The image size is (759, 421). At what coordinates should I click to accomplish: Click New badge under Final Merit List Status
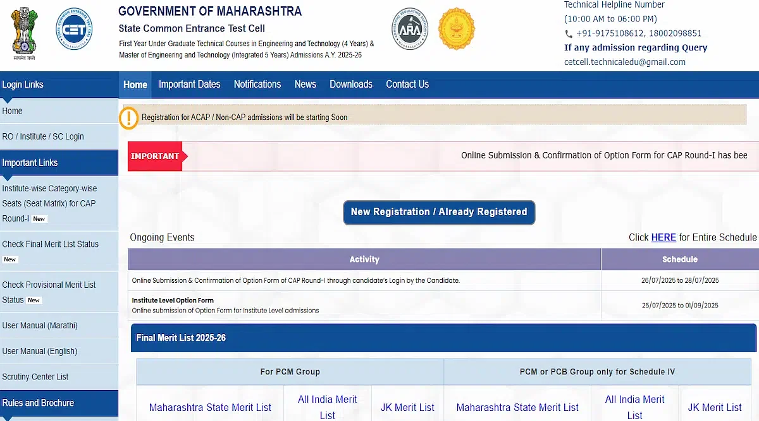[x=10, y=259]
